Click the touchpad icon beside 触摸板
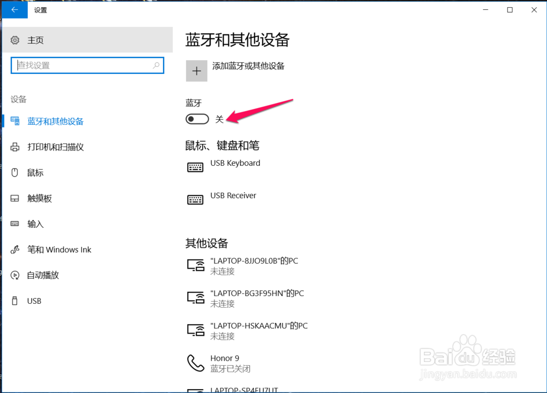Image resolution: width=547 pixels, height=393 pixels. (x=15, y=198)
